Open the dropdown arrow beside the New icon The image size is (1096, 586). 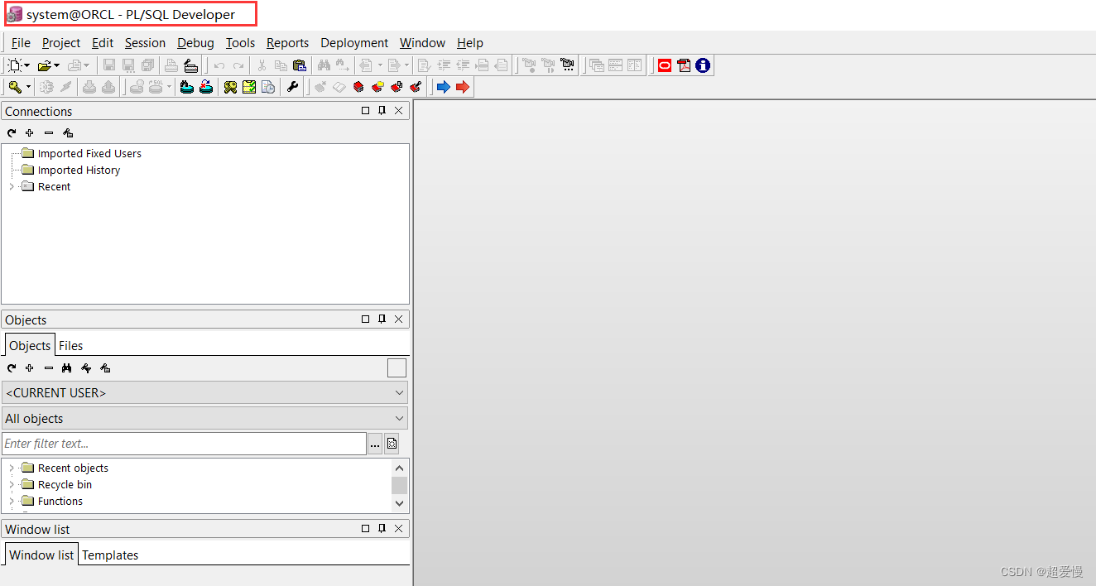pos(27,65)
